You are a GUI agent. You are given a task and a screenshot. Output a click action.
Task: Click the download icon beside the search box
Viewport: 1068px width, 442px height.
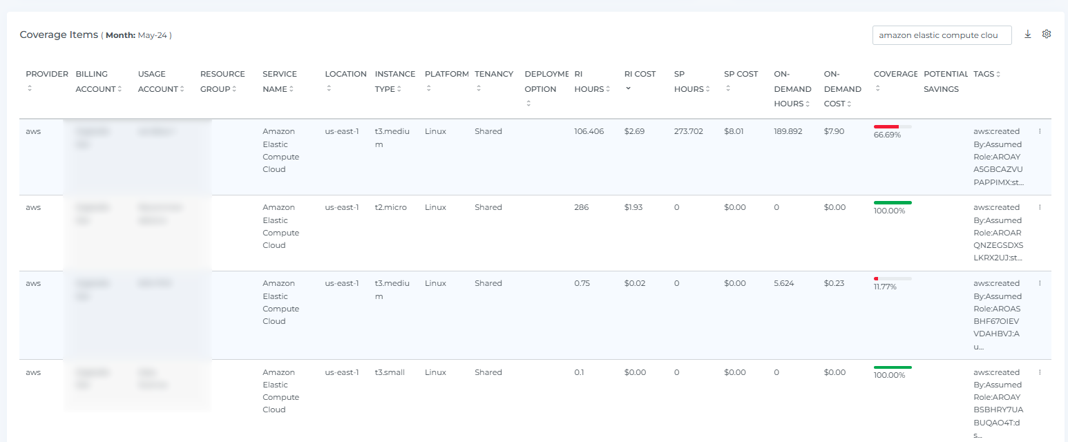tap(1027, 34)
